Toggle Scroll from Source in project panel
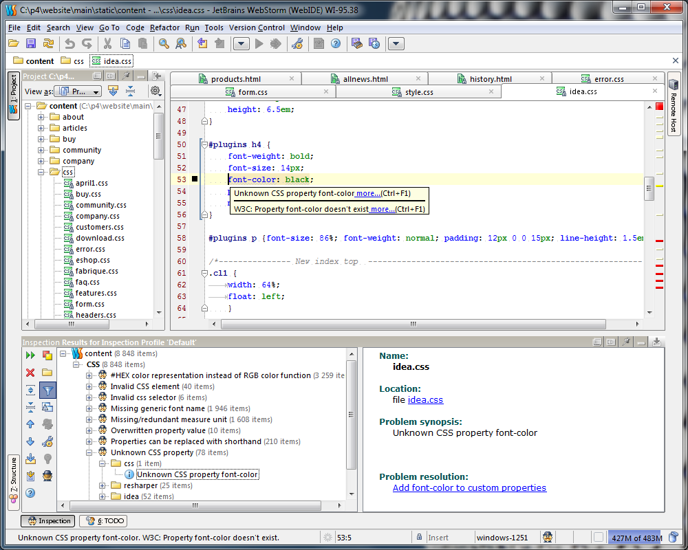 [x=112, y=90]
